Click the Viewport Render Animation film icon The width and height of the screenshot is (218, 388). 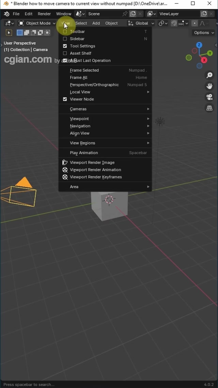click(x=65, y=170)
